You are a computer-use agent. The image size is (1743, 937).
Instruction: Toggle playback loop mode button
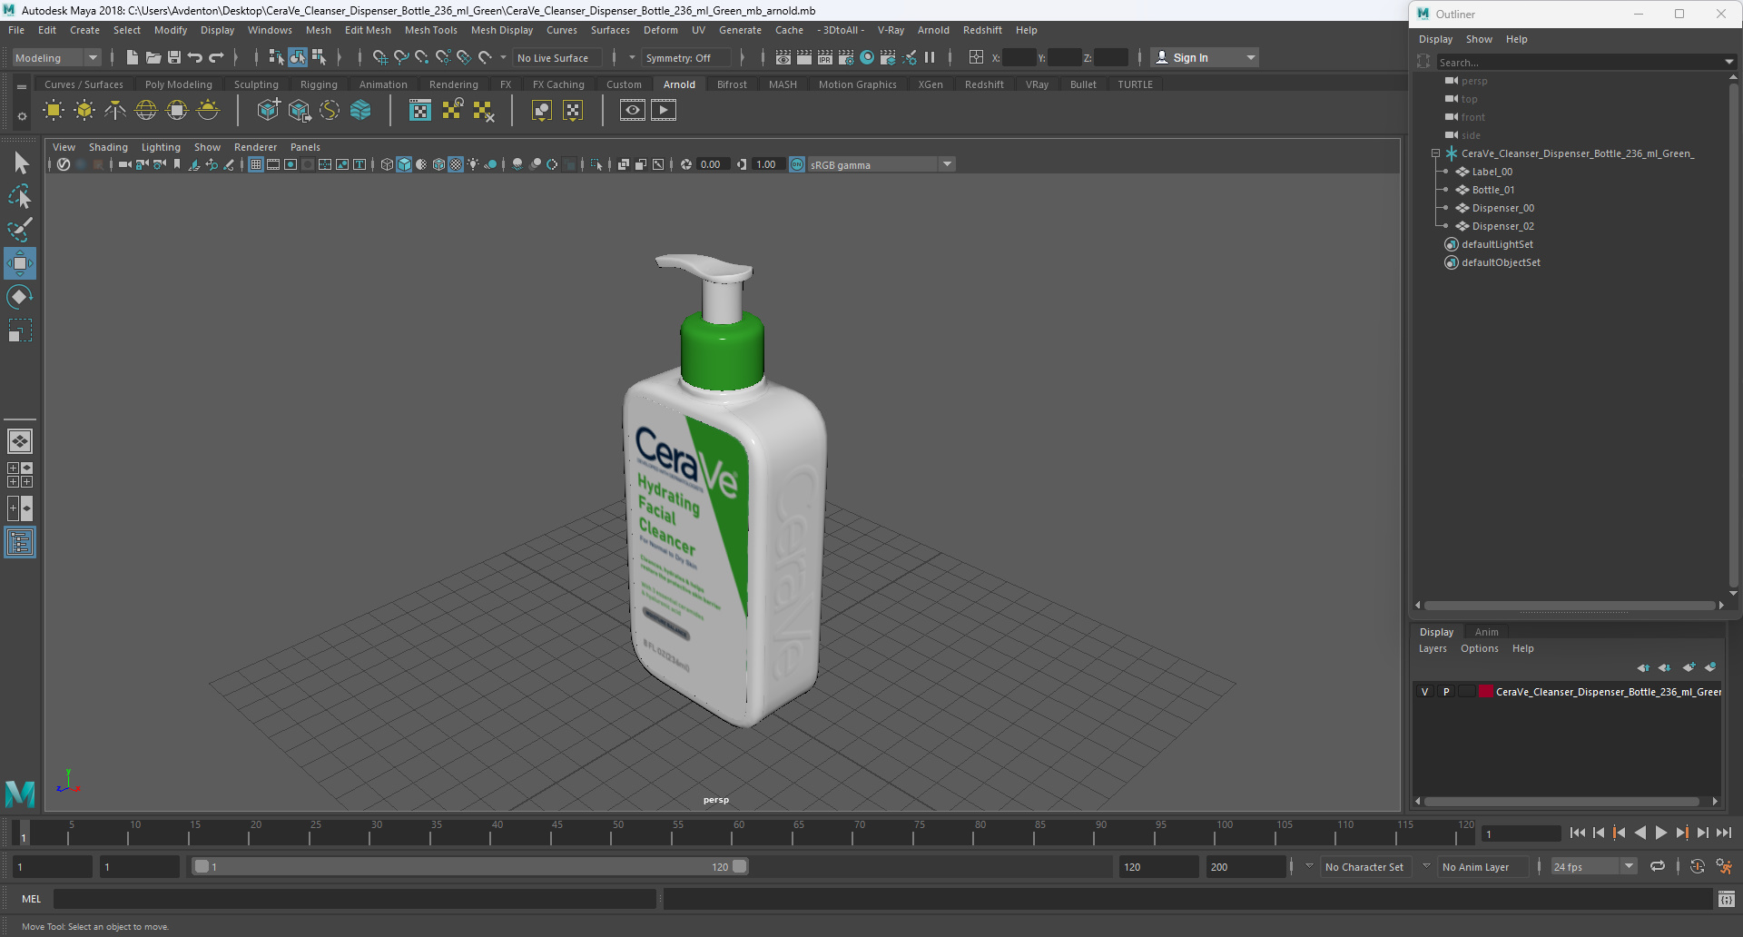[x=1658, y=866]
